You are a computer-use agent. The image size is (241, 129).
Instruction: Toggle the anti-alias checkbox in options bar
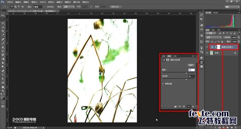point(45,7)
